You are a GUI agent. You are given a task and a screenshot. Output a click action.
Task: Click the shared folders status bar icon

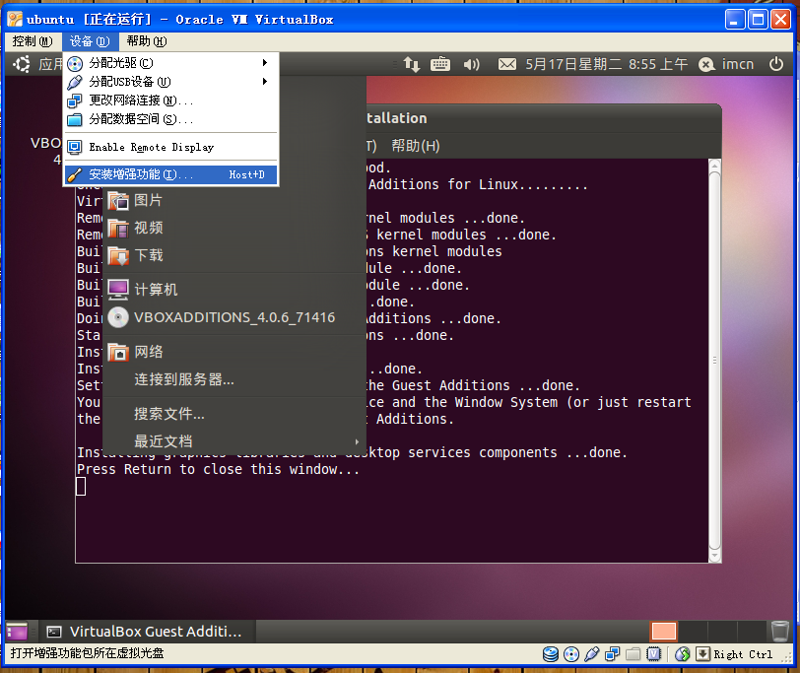(633, 654)
